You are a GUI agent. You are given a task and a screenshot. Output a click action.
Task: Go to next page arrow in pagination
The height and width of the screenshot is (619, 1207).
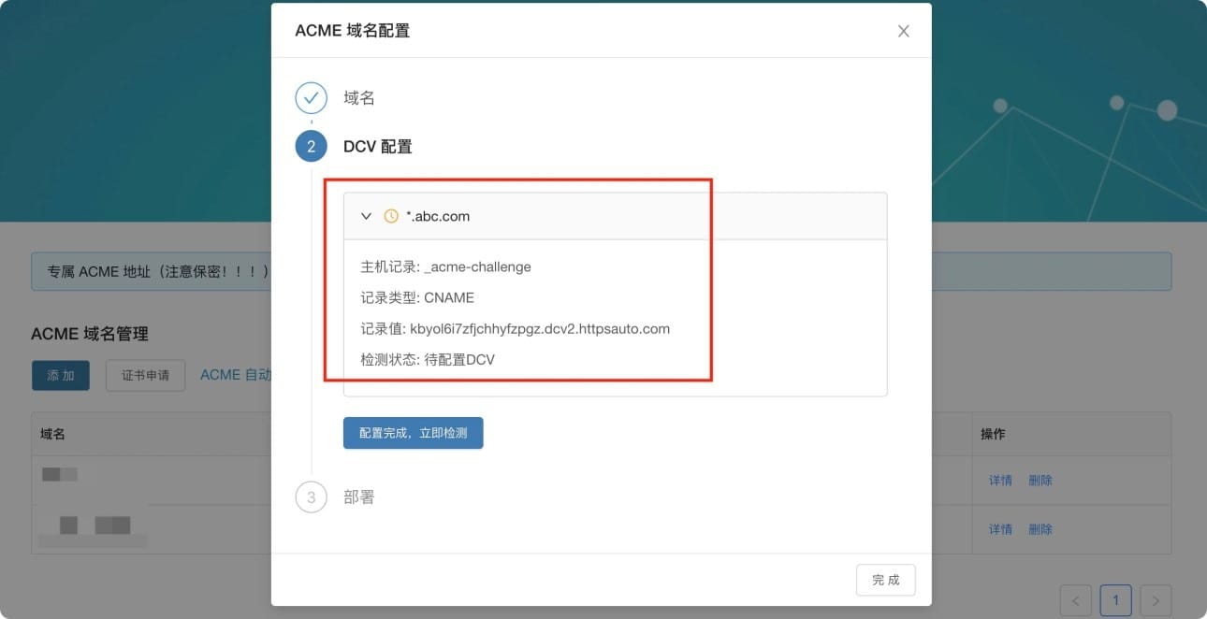[x=1156, y=600]
